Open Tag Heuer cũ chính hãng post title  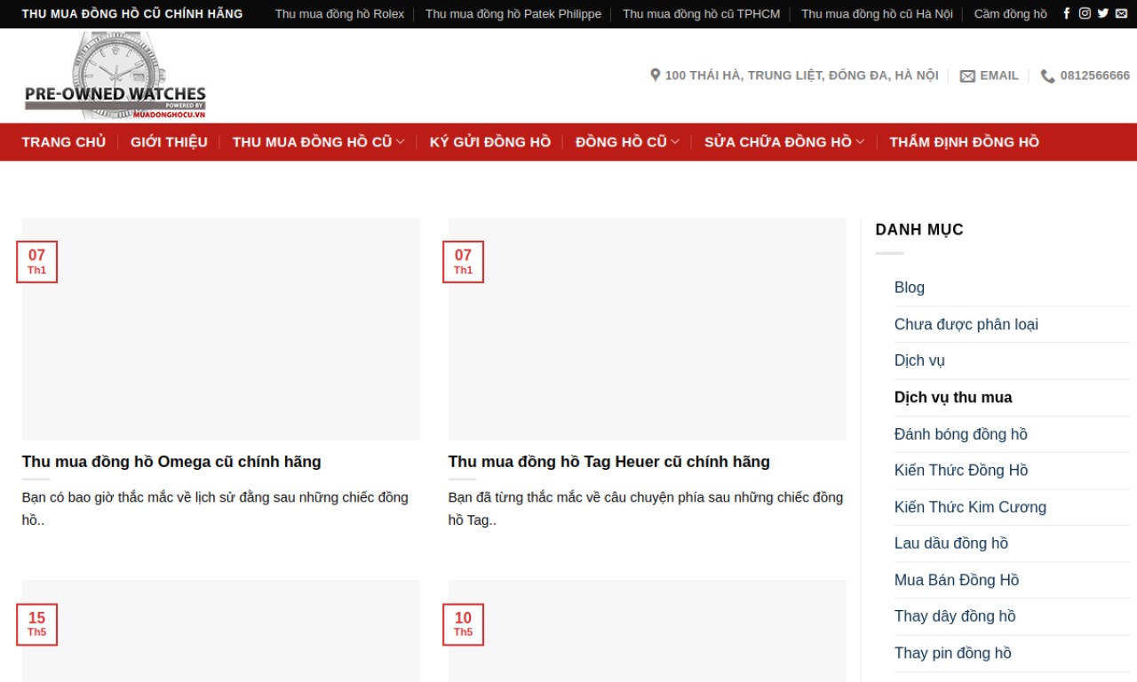click(x=609, y=462)
